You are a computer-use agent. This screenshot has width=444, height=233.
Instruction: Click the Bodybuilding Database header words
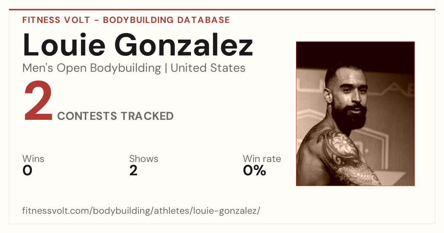click(x=166, y=20)
